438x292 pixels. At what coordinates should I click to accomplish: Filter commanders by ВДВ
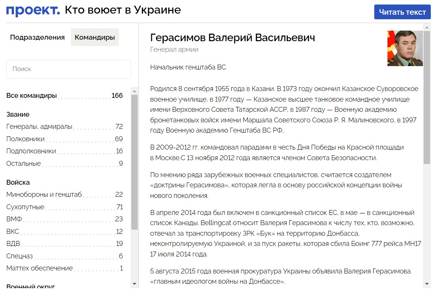point(13,244)
